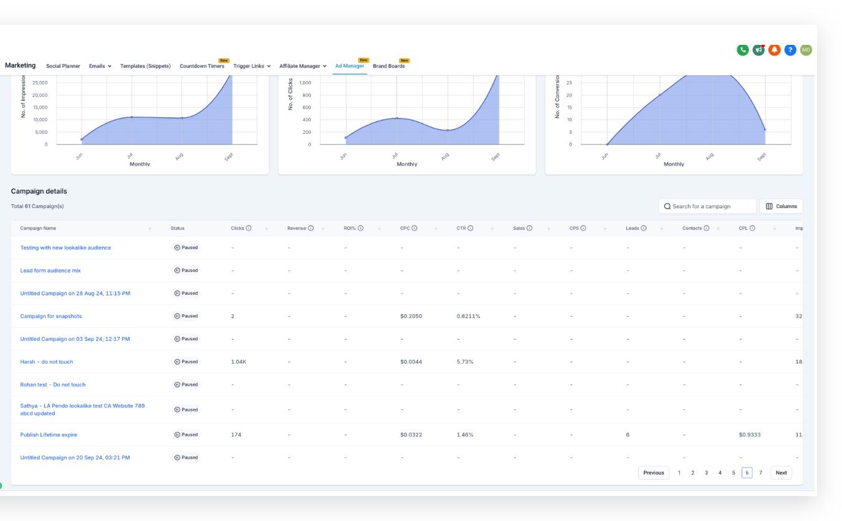Open the Columns selector button
The height and width of the screenshot is (521, 842).
[x=781, y=206]
